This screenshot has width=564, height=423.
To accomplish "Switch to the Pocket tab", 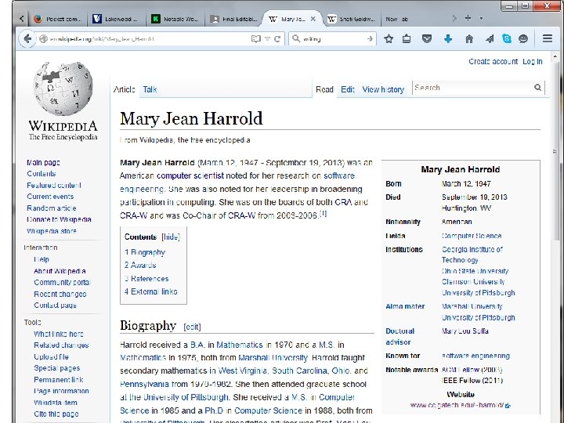I will 57,19.
